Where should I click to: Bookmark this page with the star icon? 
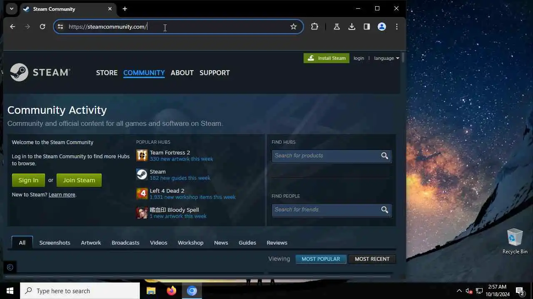[294, 27]
